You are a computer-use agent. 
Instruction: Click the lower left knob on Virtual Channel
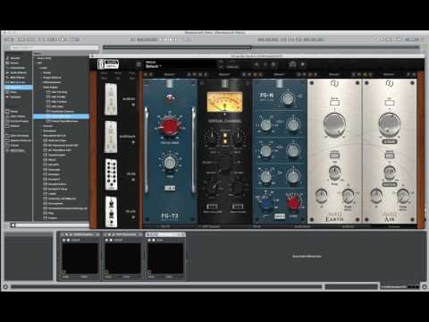click(212, 187)
